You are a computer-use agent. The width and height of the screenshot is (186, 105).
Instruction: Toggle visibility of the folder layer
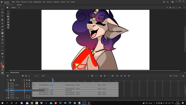point(27,98)
